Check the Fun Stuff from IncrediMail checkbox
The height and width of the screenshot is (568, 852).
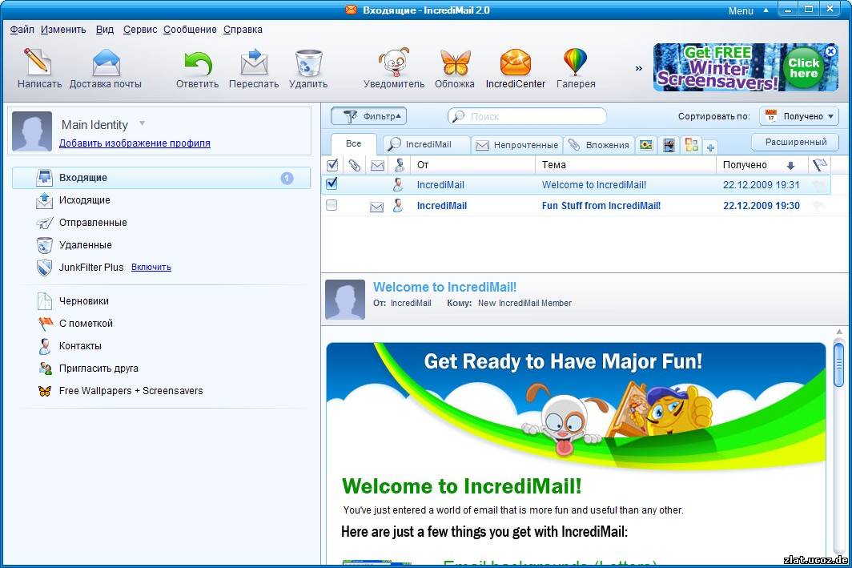(x=332, y=205)
